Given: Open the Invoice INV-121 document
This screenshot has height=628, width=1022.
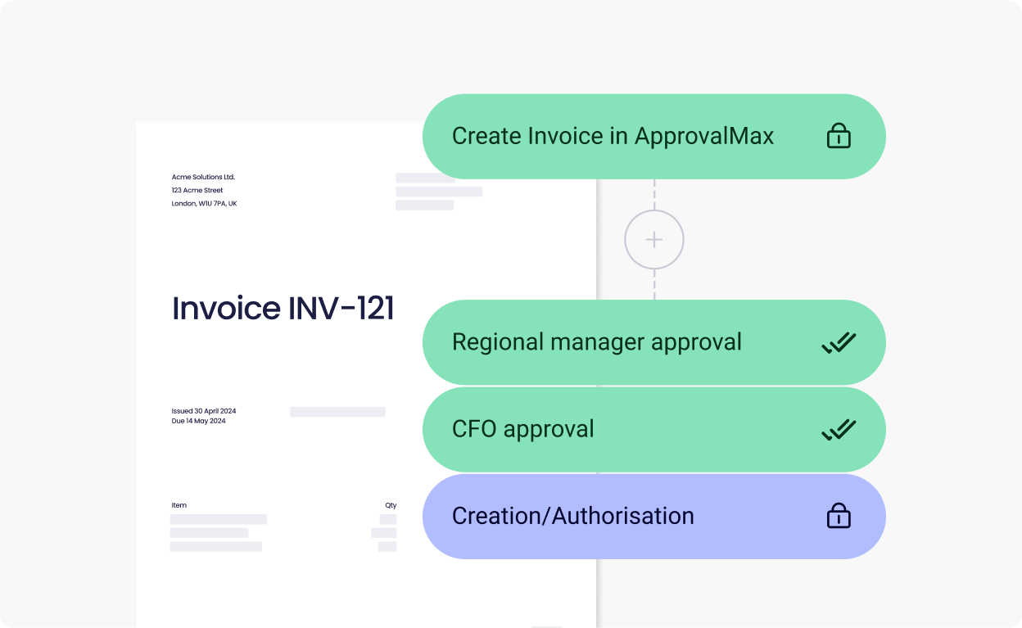Looking at the screenshot, I should tap(283, 309).
